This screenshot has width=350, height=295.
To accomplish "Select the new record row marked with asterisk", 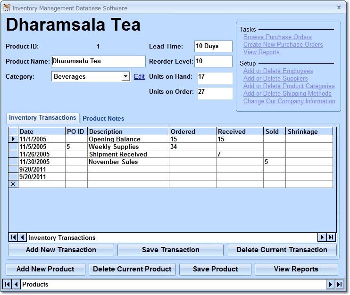I will tap(13, 184).
